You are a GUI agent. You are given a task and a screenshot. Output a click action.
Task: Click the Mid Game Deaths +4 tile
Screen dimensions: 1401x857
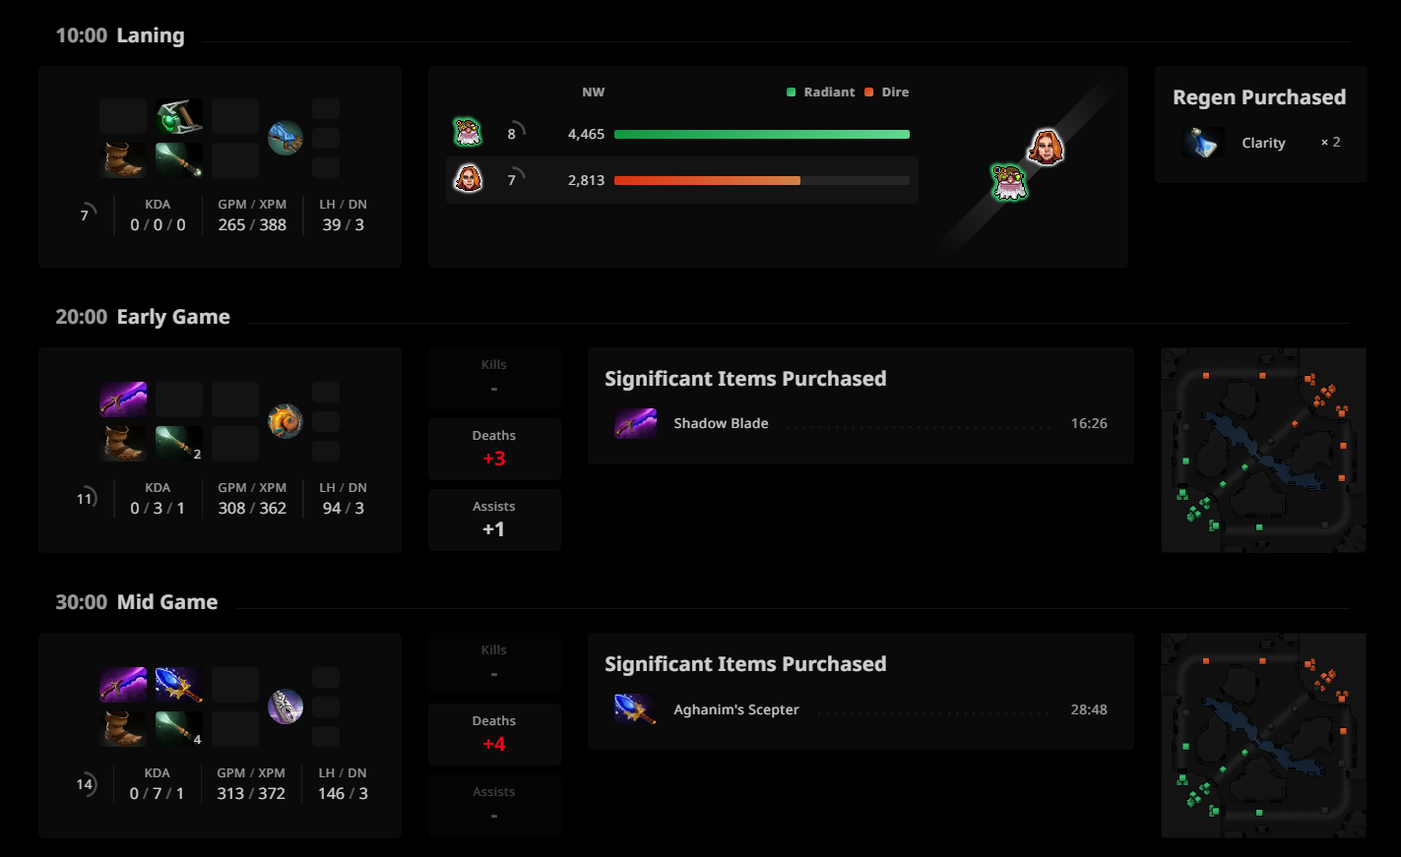click(494, 734)
